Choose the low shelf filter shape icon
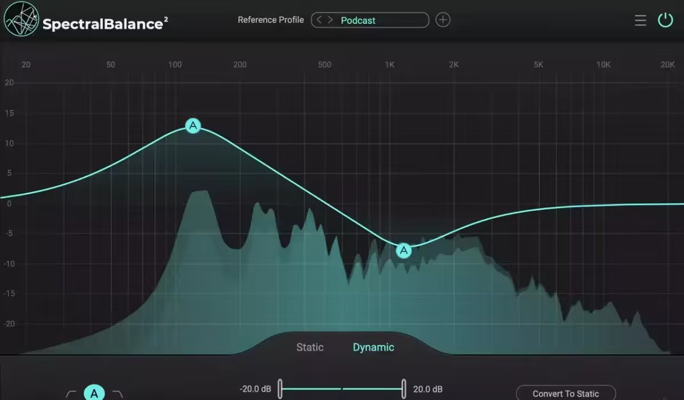The height and width of the screenshot is (400, 684). [x=71, y=394]
